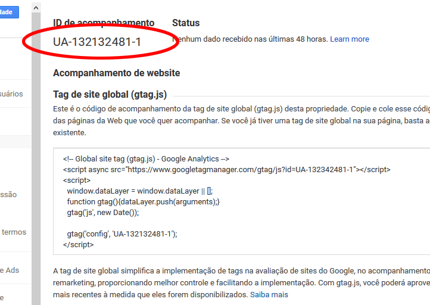This screenshot has height=305, width=430.
Task: Select the tracking ID UA-132132481-1 text
Action: tap(97, 42)
